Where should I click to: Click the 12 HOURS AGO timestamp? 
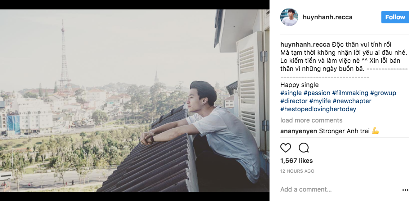pyautogui.click(x=297, y=171)
